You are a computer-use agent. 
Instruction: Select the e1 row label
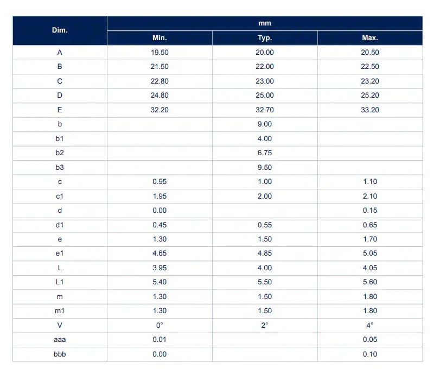pos(60,253)
